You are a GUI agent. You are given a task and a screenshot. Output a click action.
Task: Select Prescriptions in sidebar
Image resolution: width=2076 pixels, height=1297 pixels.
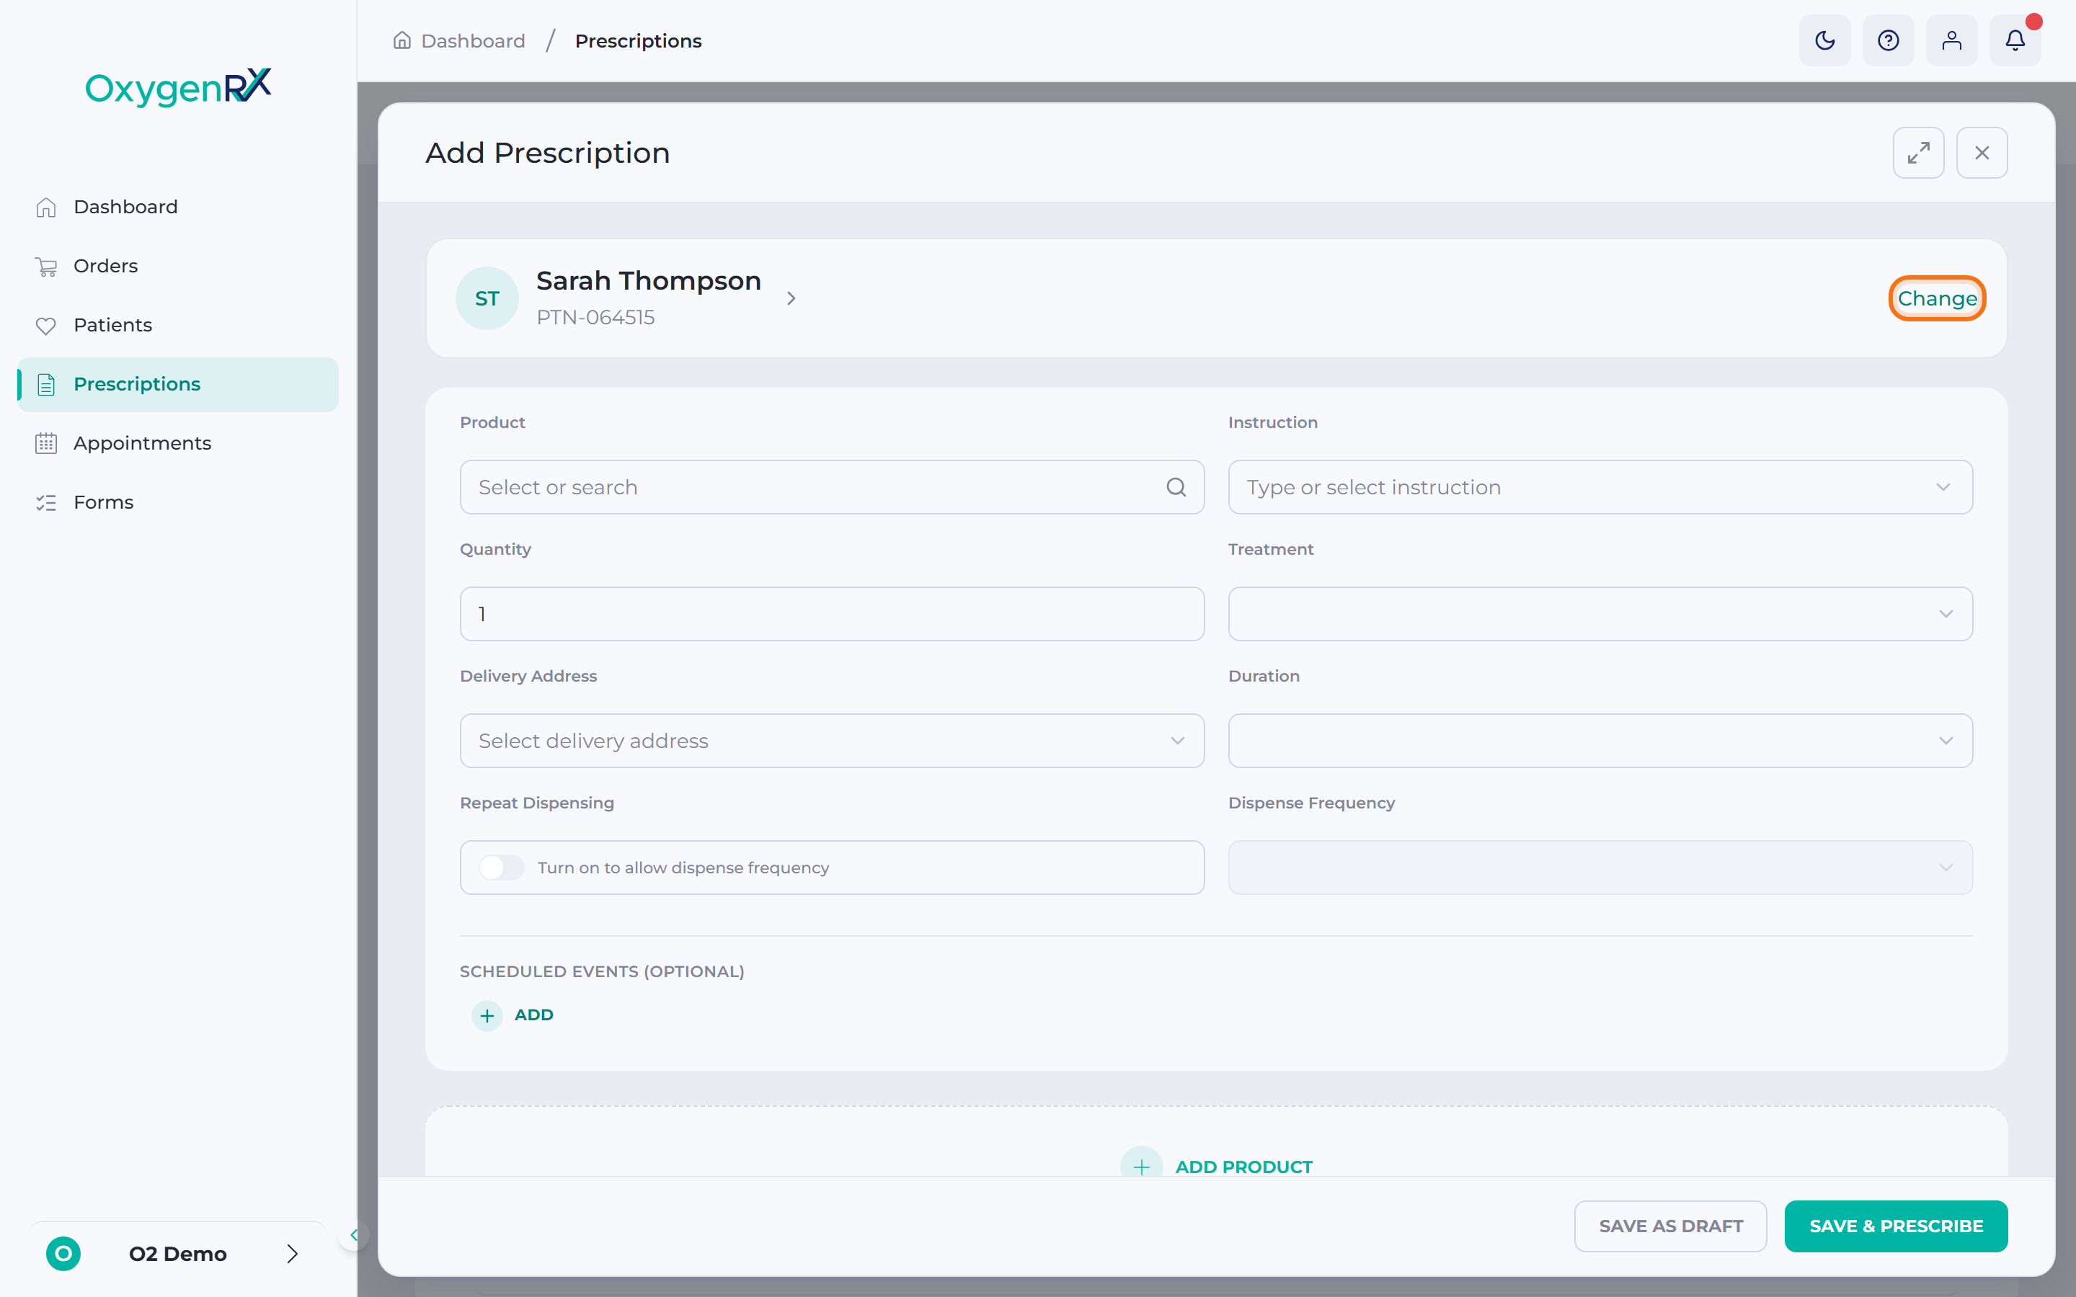point(179,384)
